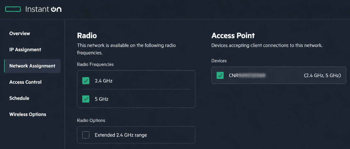Click the Radio Options label
The width and height of the screenshot is (350, 149).
tap(91, 121)
